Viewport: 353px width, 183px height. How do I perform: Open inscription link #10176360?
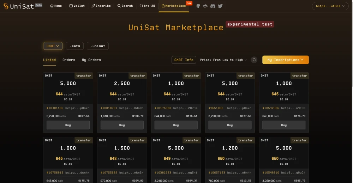pyautogui.click(x=163, y=108)
